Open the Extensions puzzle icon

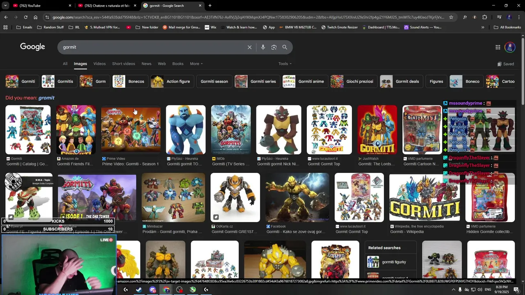pos(484,17)
